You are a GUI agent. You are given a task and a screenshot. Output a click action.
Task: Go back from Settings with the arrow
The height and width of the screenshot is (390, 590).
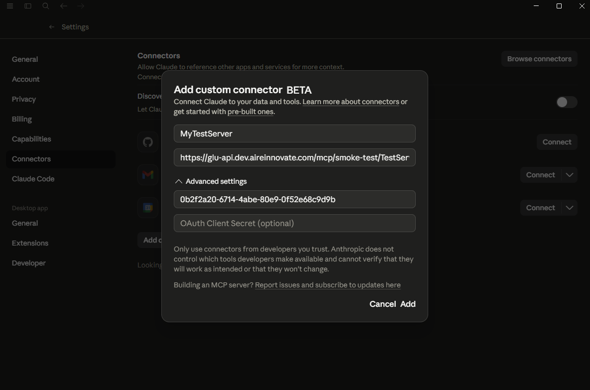click(52, 27)
